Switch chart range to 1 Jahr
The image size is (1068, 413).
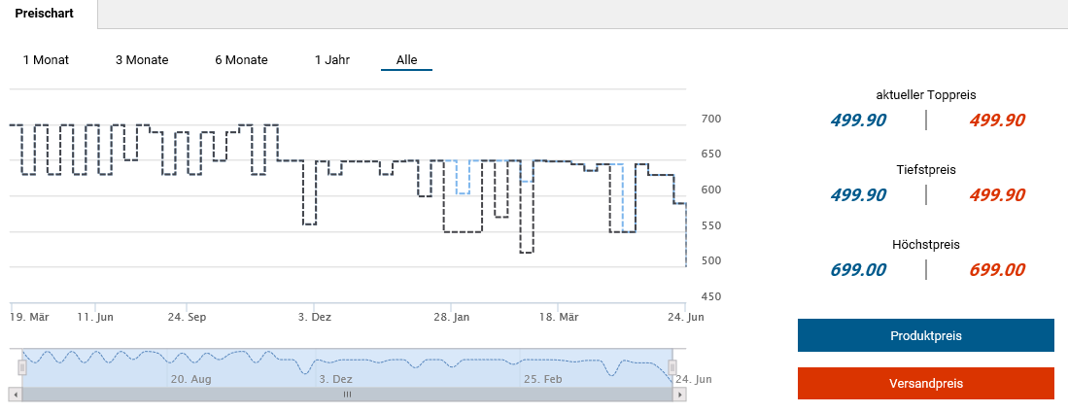(x=331, y=60)
